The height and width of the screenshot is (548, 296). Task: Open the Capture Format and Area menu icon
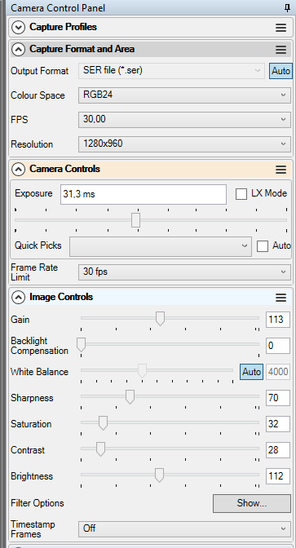point(281,49)
